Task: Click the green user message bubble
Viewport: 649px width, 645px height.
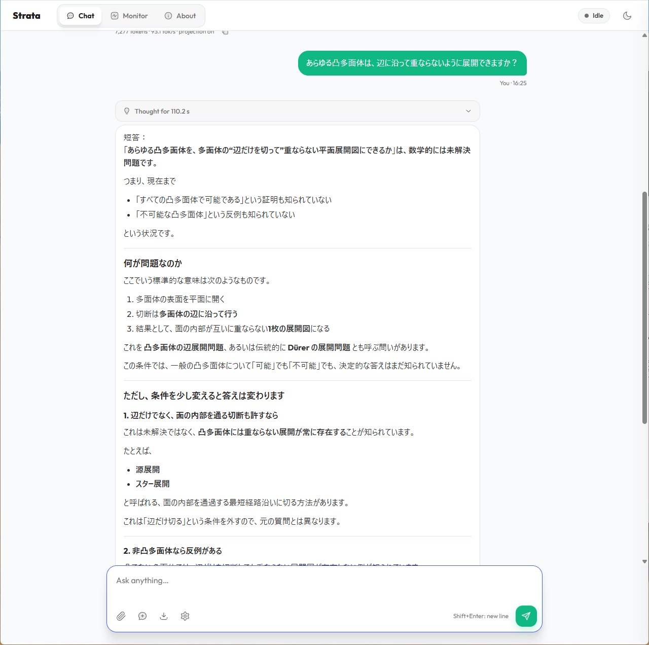Action: click(412, 63)
